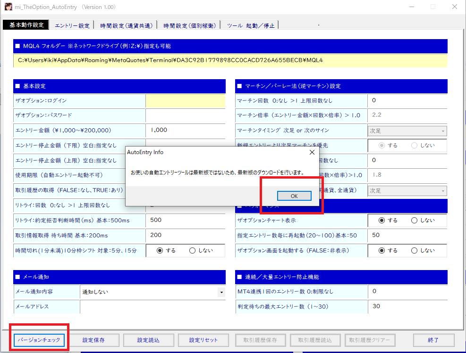Click the app icon in title bar
The height and width of the screenshot is (353, 466).
point(8,7)
